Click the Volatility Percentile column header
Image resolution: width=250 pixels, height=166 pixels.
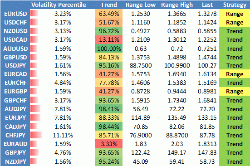coord(59,5)
